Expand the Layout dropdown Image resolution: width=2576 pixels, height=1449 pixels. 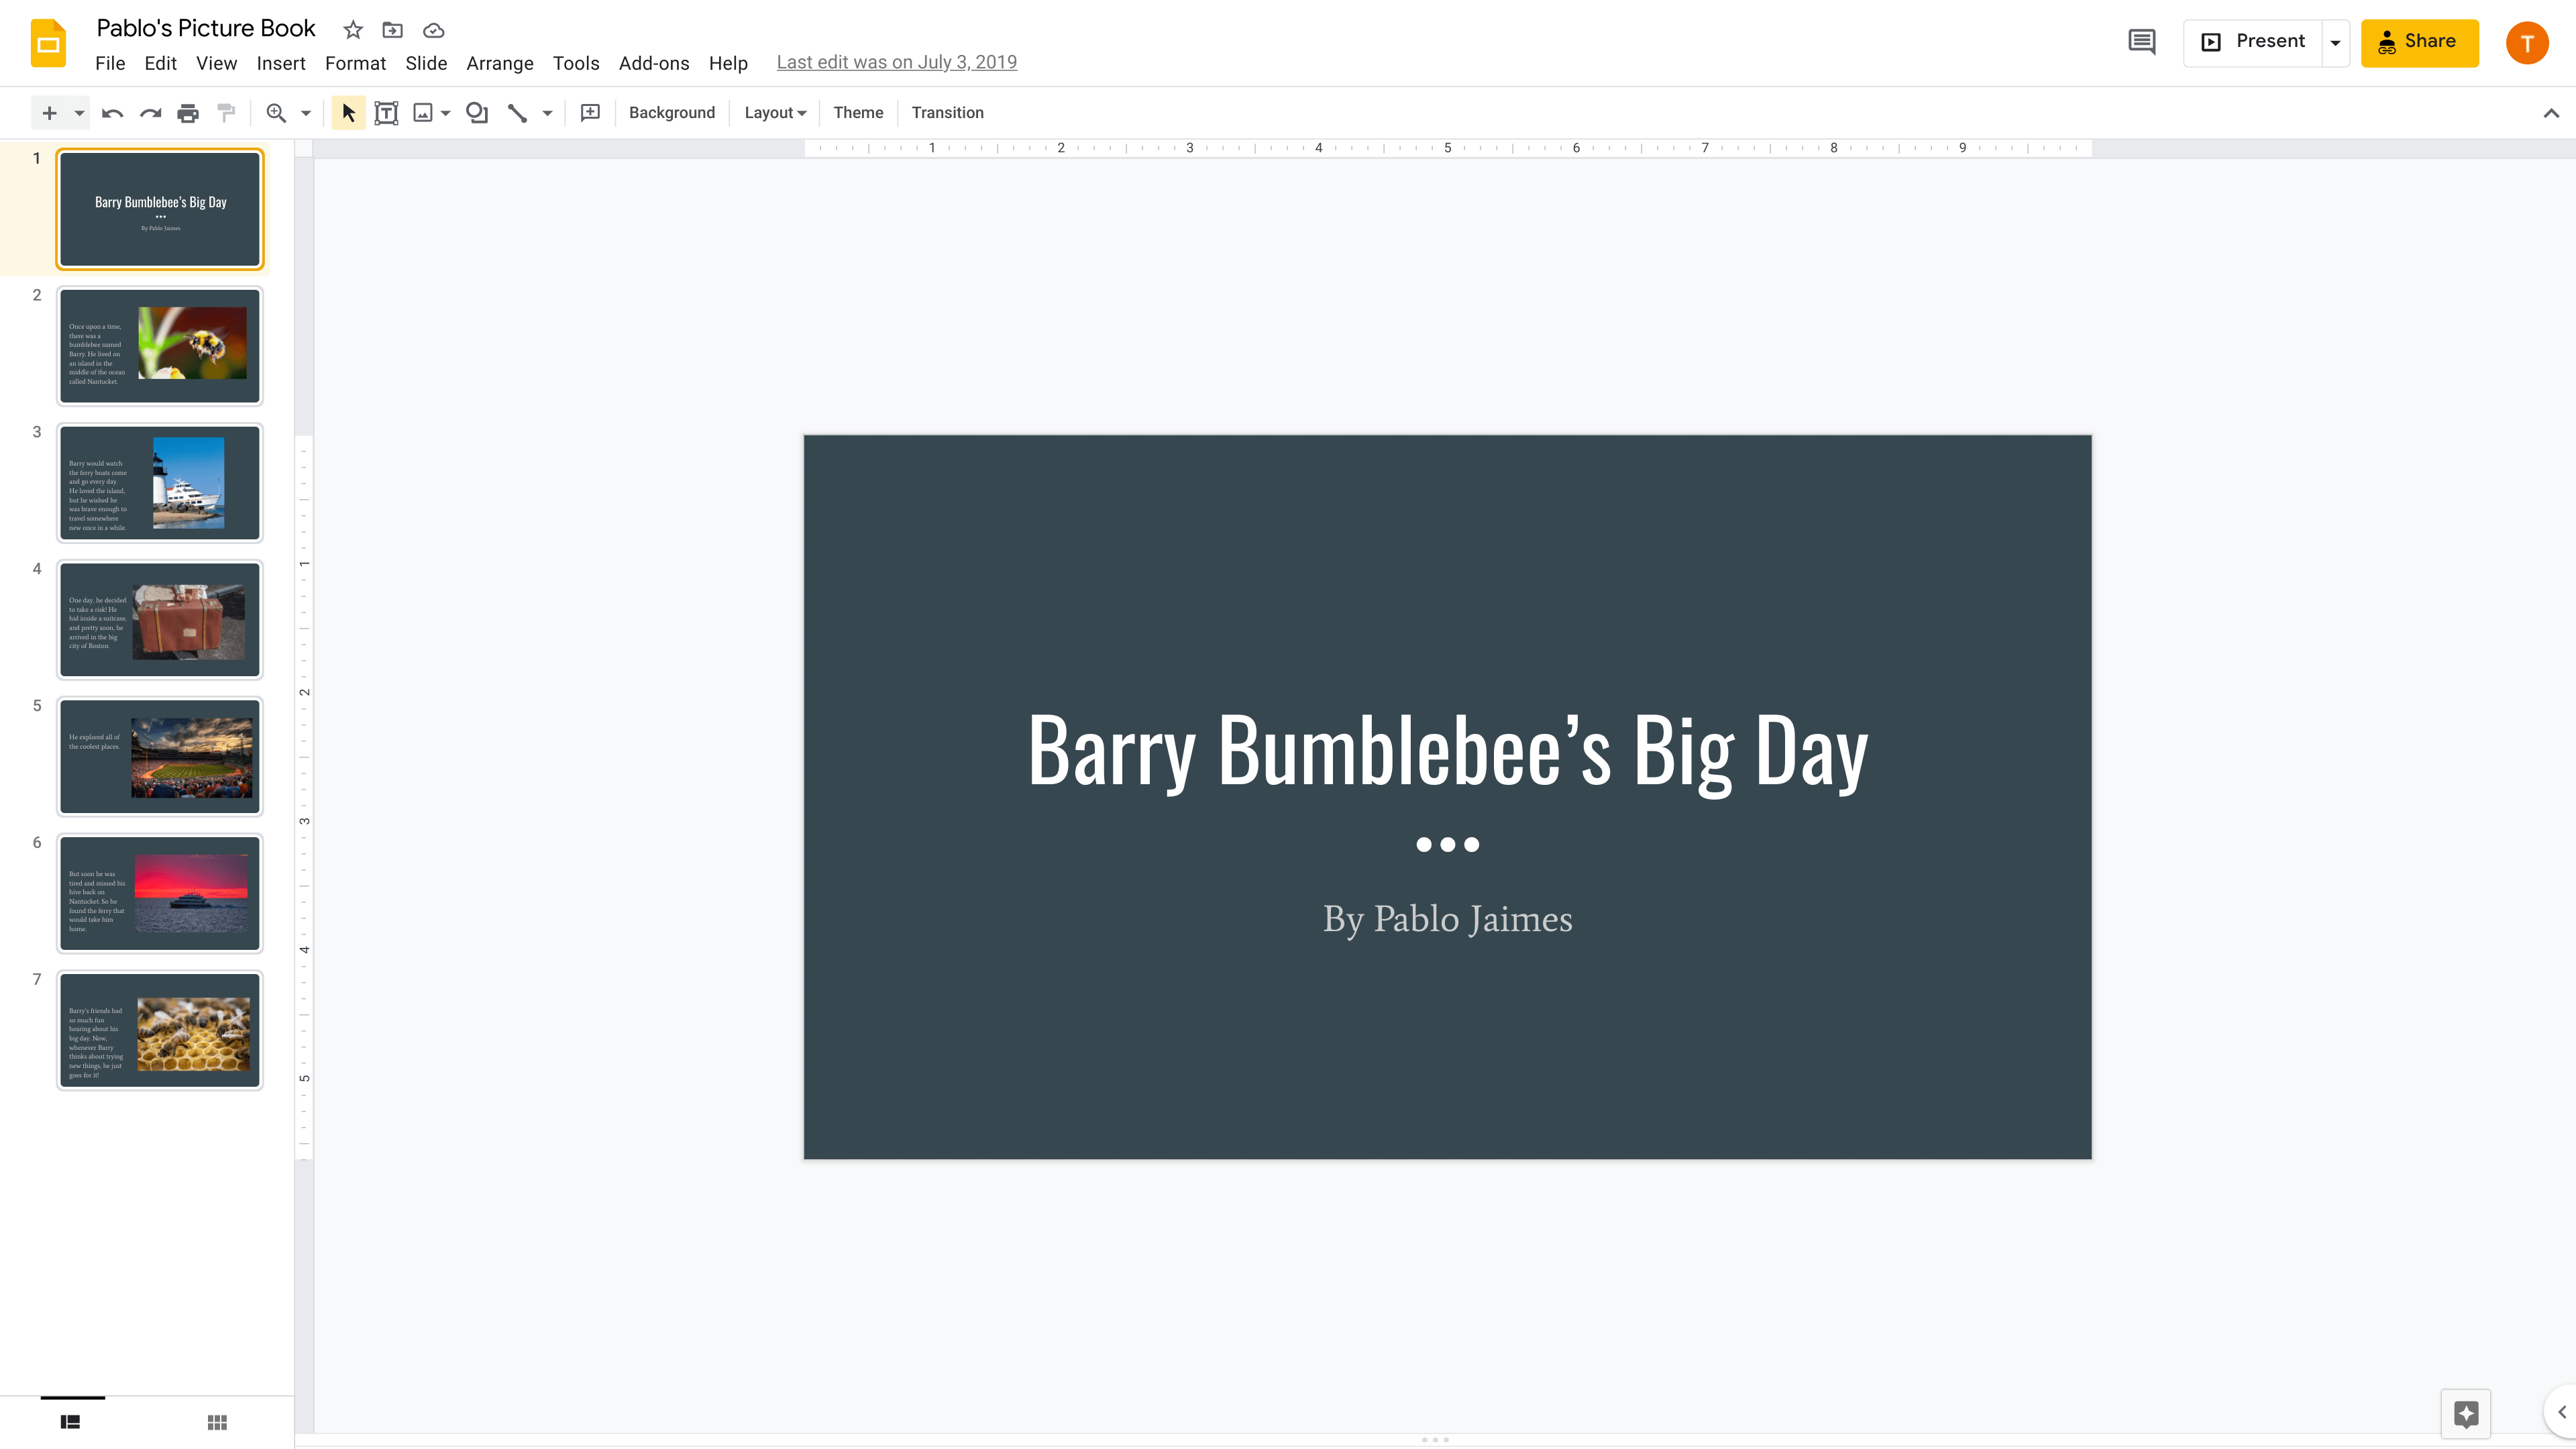coord(775,113)
